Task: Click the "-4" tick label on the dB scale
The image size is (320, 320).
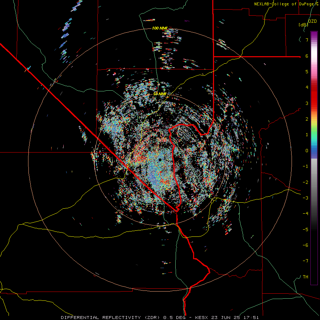Action: coord(305,213)
